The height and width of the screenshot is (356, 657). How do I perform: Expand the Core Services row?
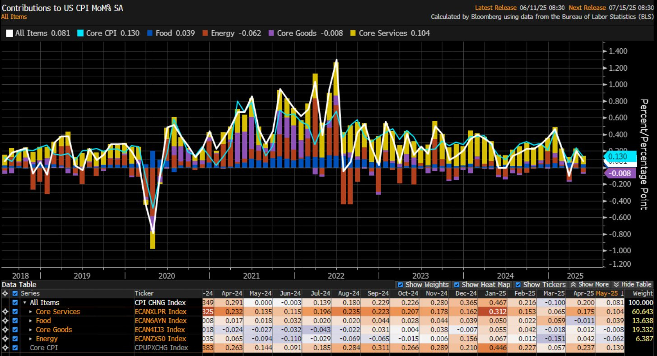point(31,312)
